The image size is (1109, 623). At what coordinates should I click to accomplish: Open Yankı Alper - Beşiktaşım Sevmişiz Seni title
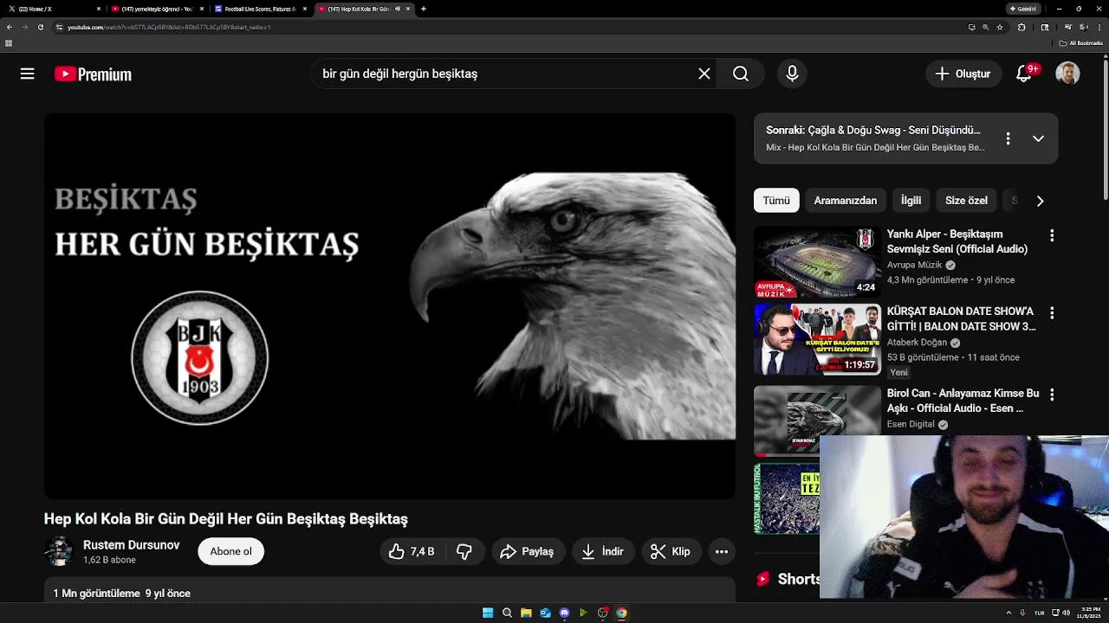click(x=957, y=241)
